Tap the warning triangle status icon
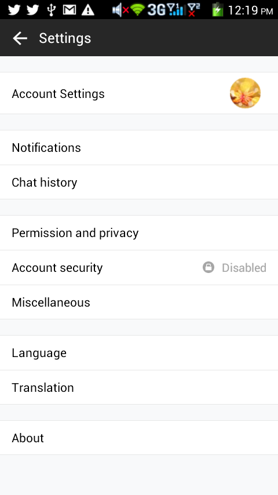Image resolution: width=278 pixels, height=495 pixels. click(x=87, y=9)
